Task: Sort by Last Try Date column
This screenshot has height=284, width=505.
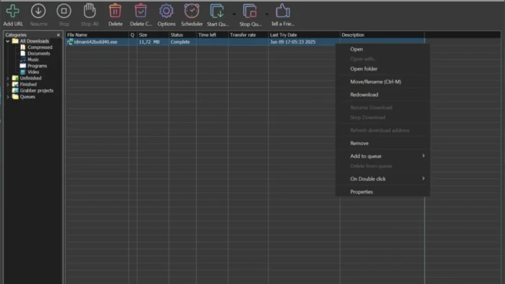Action: [x=304, y=35]
